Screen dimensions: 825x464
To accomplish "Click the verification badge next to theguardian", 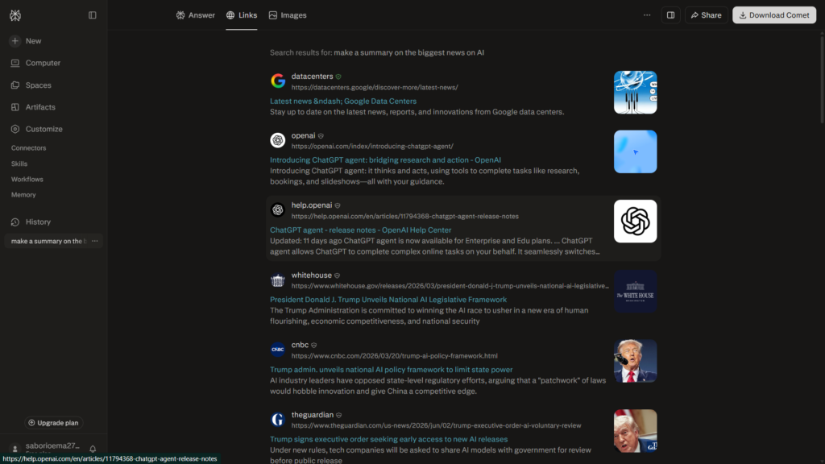I will pos(339,415).
